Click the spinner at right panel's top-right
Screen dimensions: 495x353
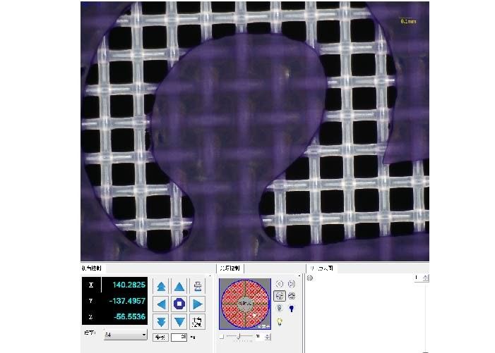click(x=426, y=278)
